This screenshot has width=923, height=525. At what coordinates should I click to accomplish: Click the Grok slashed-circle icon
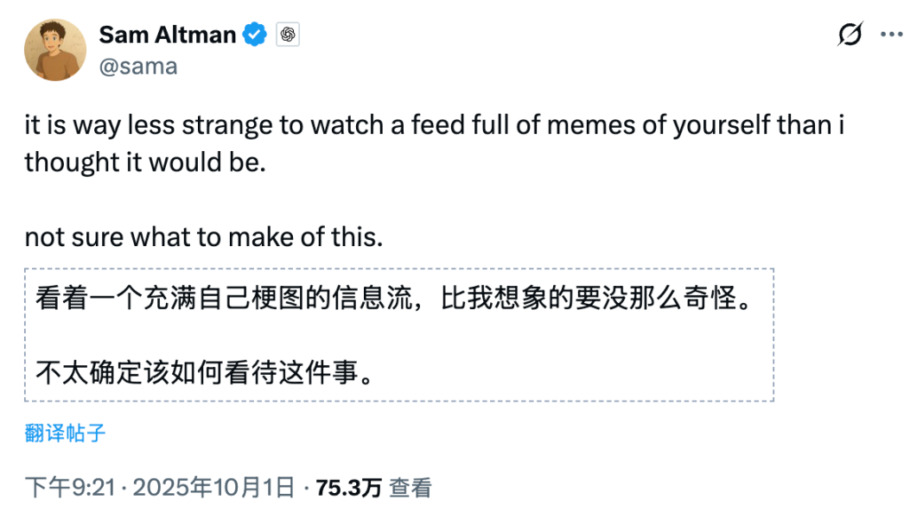click(x=850, y=35)
